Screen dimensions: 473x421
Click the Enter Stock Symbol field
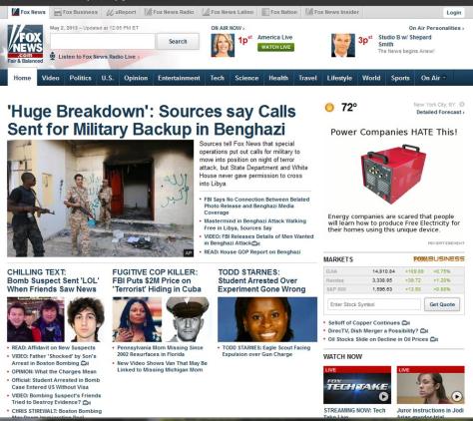coord(374,304)
